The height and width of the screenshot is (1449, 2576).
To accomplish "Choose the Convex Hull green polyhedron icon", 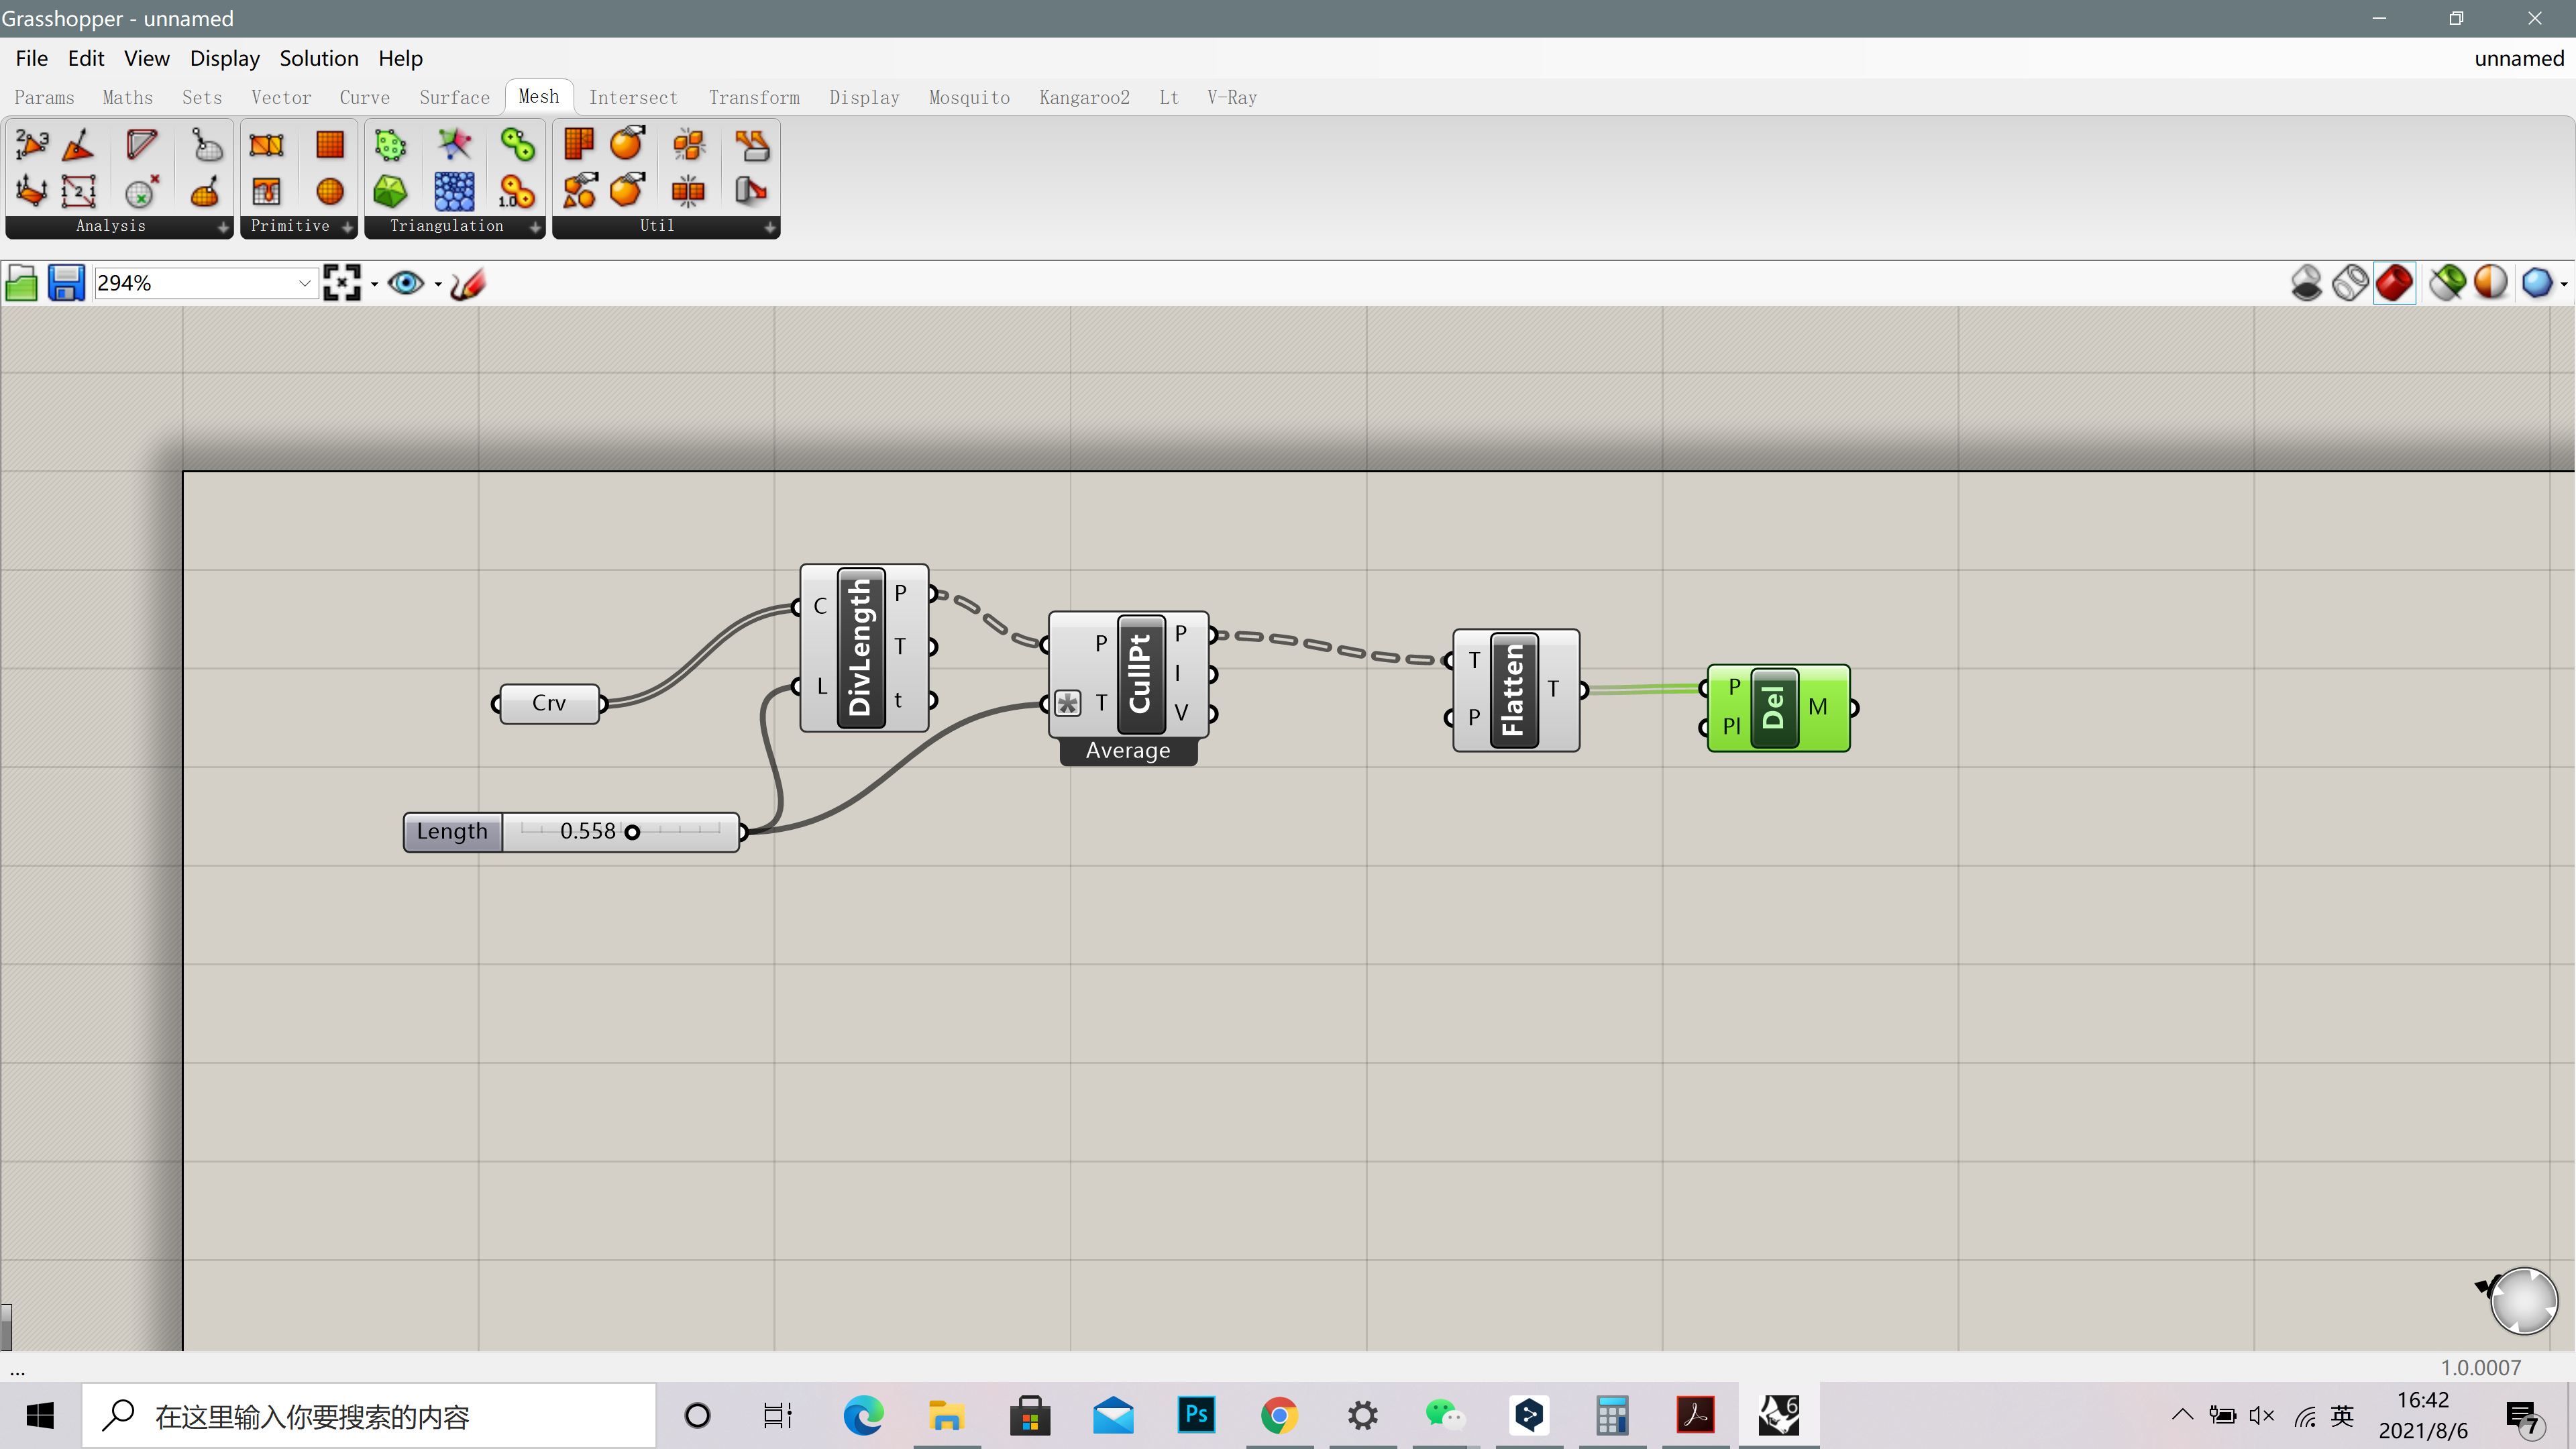I will point(390,191).
